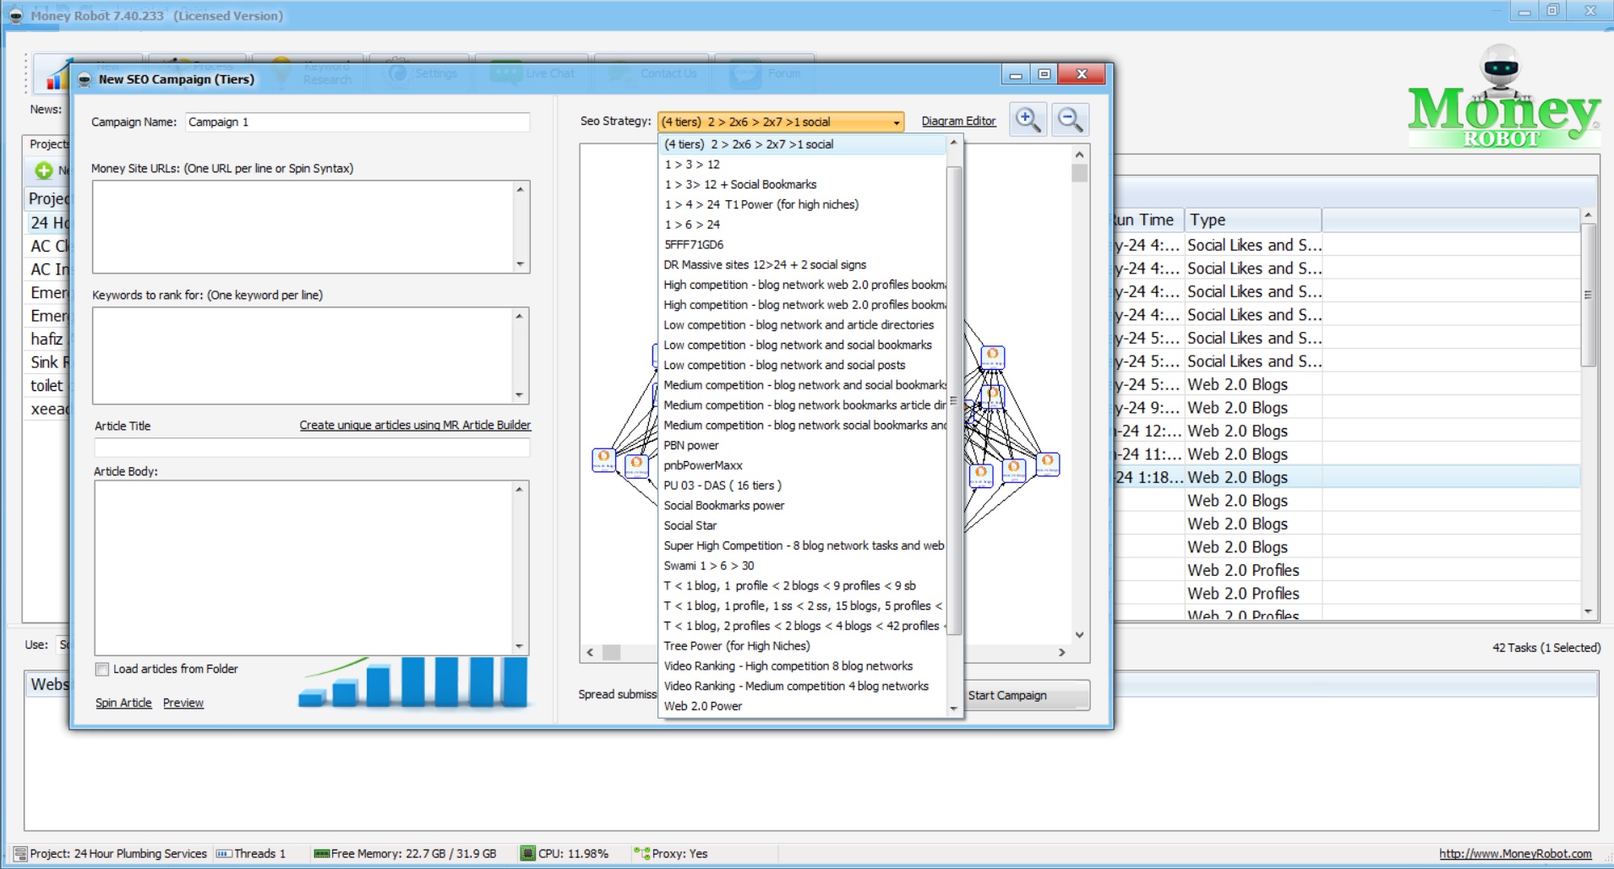Enable Load articles from Folder checkbox
This screenshot has height=869, width=1614.
[102, 669]
